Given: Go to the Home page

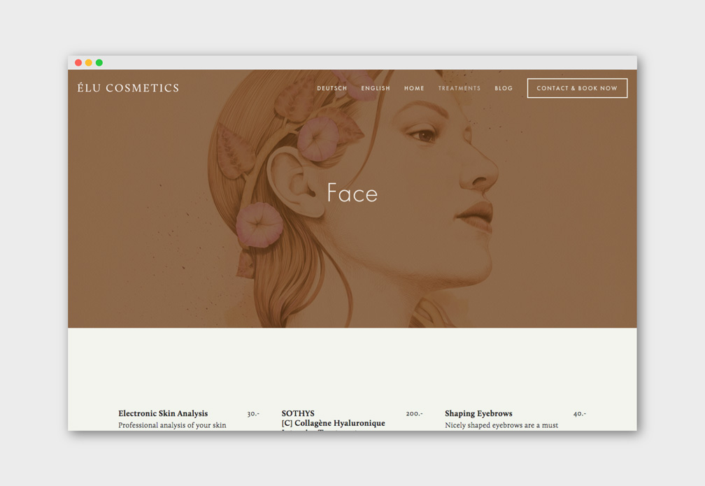Looking at the screenshot, I should 414,88.
